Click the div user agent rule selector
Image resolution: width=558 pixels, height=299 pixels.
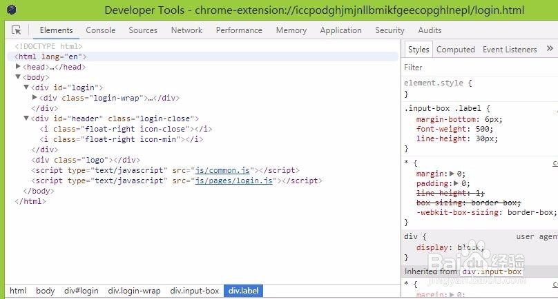[x=411, y=236]
